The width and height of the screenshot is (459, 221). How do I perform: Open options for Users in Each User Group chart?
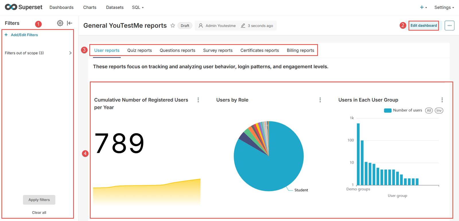click(x=442, y=100)
